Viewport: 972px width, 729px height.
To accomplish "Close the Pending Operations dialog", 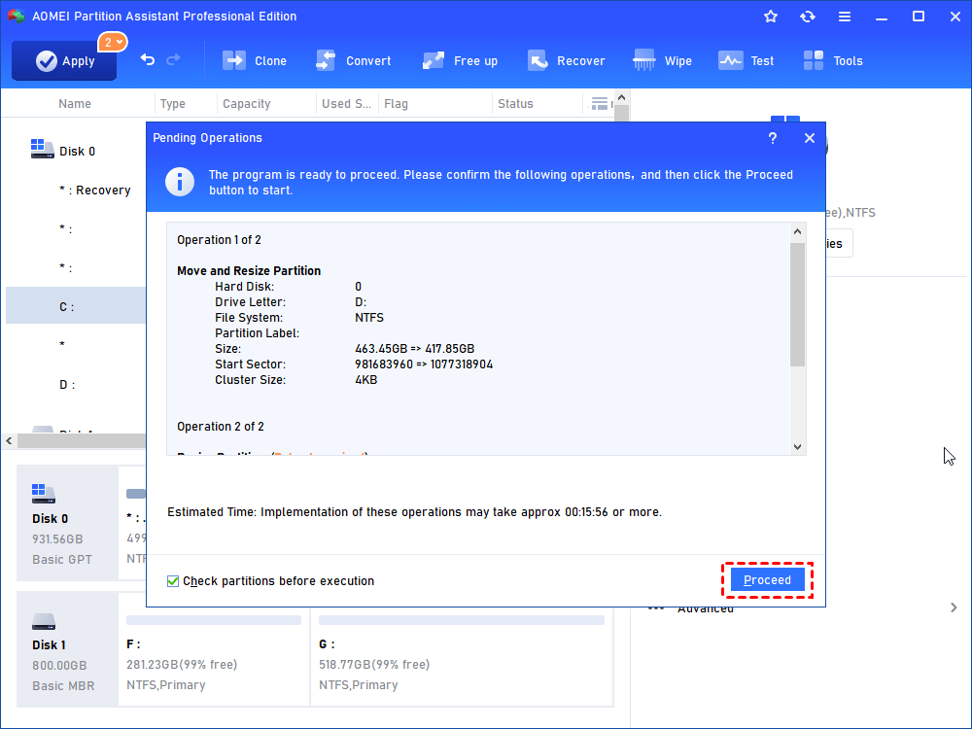I will [810, 138].
